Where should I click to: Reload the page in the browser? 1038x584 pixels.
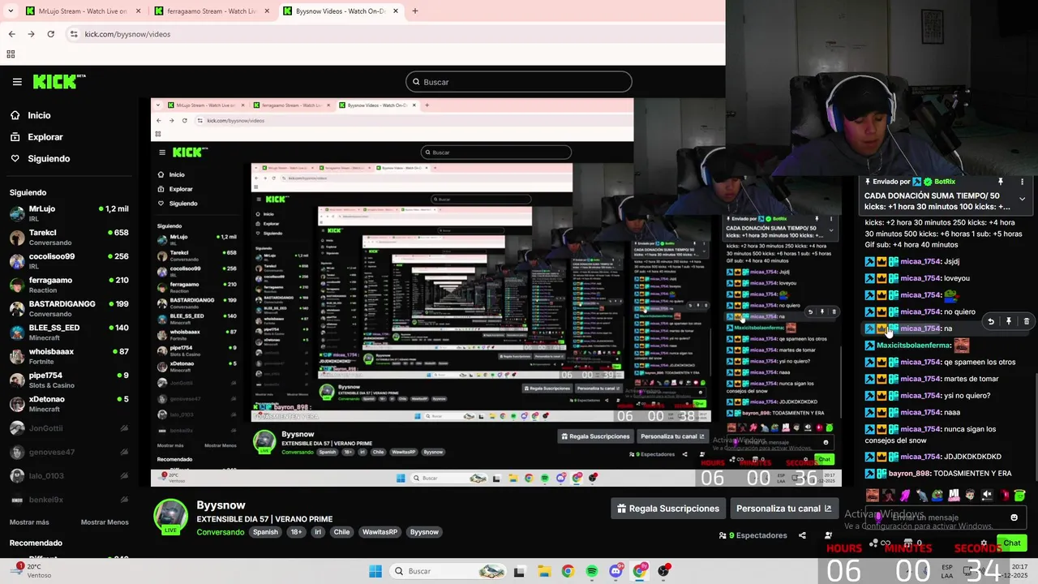50,34
